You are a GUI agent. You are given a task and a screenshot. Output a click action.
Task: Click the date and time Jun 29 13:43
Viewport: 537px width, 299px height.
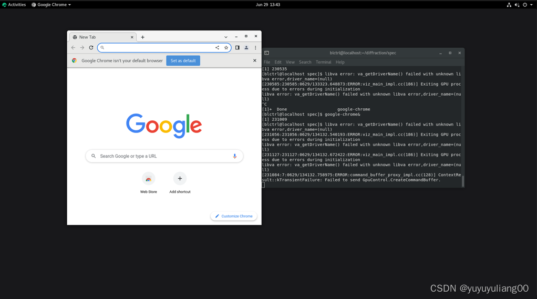point(268,4)
